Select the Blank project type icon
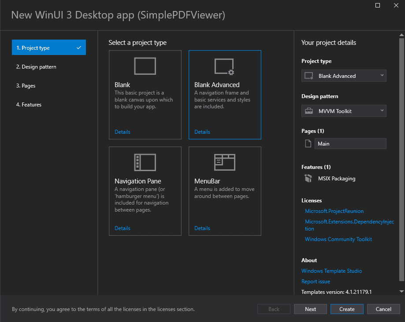405x322 pixels. pyautogui.click(x=145, y=66)
